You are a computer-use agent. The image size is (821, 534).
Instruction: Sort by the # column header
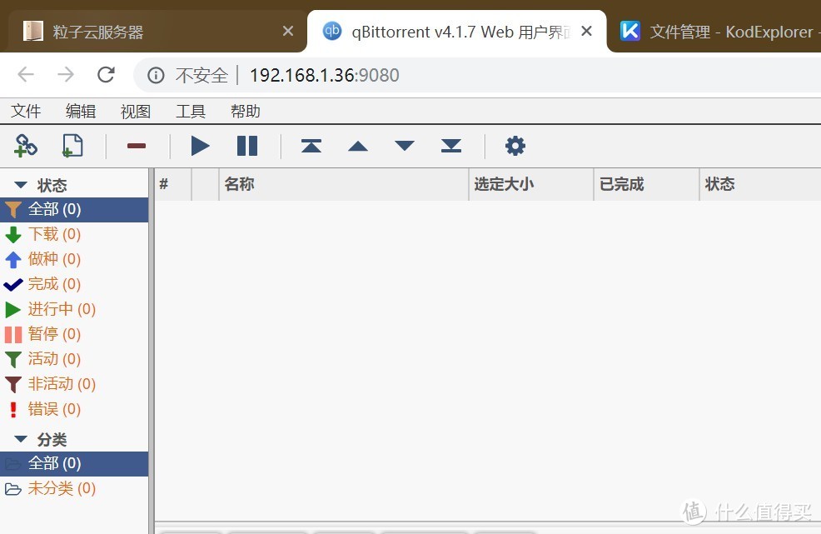click(173, 184)
